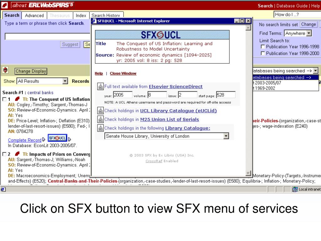Click the year field containing 2005
321x241 pixels.
tap(123, 95)
